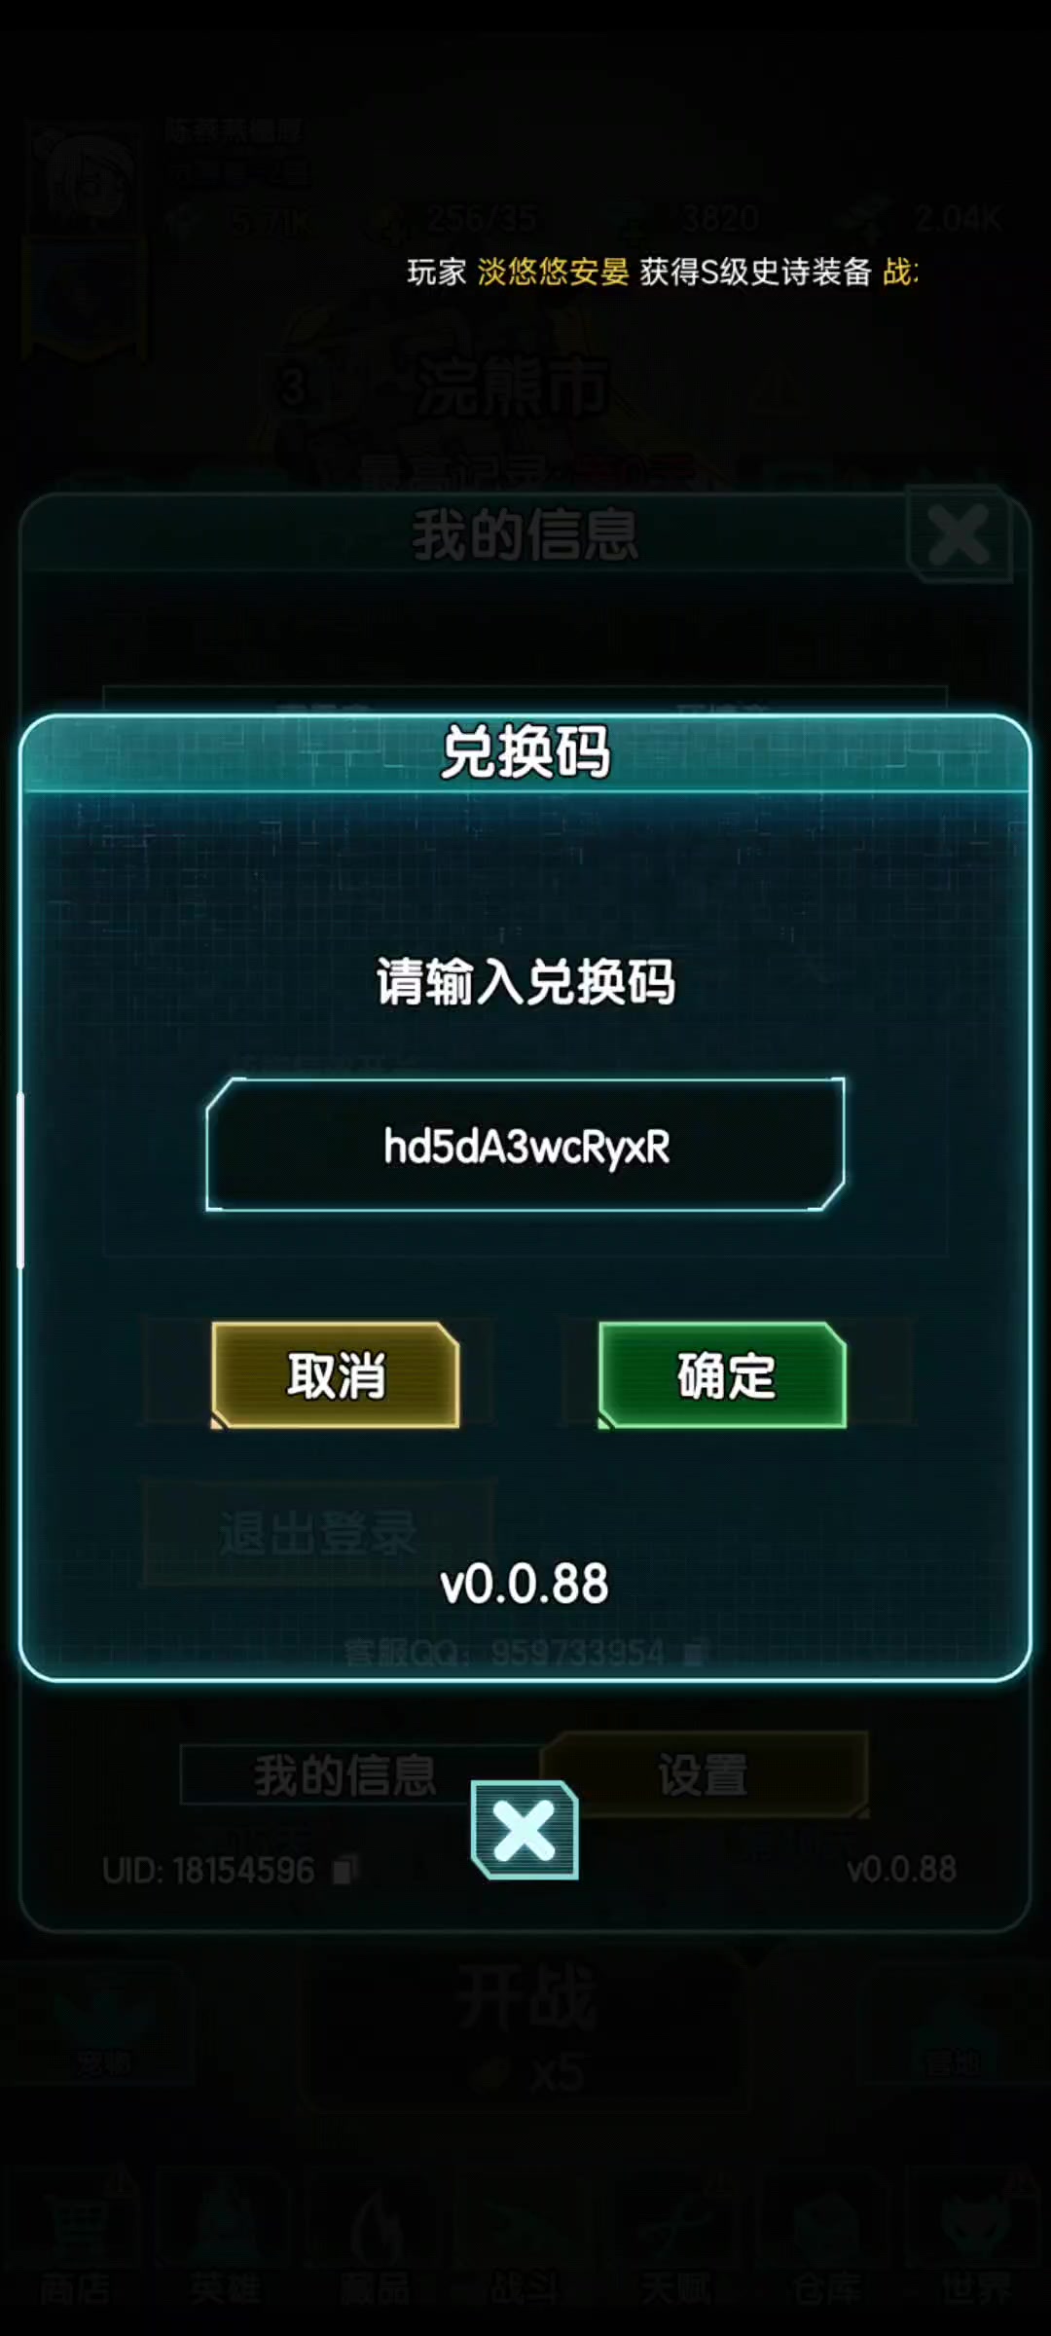Click the redeem code input field
The image size is (1051, 2336).
(x=525, y=1145)
